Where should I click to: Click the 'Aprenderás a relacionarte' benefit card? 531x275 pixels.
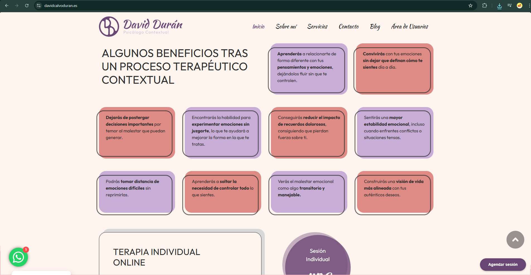(x=307, y=69)
